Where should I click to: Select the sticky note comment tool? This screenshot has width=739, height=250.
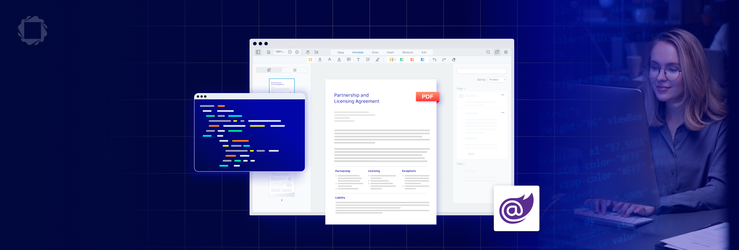pos(349,59)
